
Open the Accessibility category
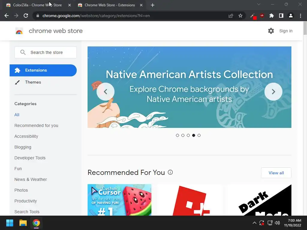26,136
